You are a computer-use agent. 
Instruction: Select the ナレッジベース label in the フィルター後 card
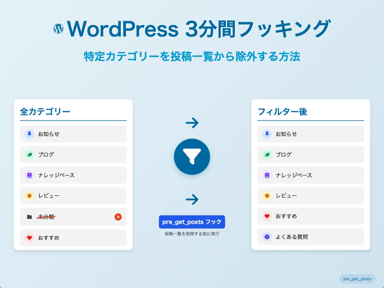[294, 175]
